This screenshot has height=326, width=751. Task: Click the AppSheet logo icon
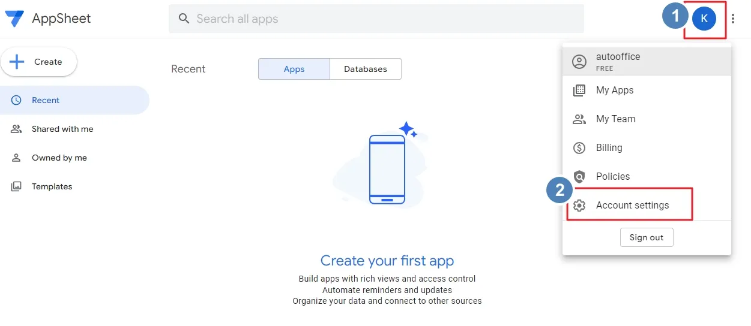14,19
